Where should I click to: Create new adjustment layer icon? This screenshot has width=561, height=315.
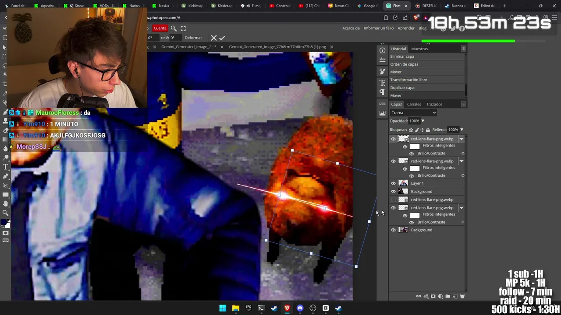click(440, 296)
